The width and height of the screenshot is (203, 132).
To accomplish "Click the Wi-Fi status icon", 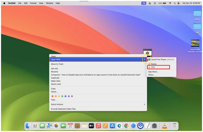I will tap(170, 3).
